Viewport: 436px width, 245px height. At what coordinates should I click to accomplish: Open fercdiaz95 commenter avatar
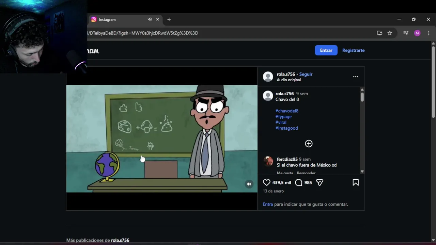268,161
